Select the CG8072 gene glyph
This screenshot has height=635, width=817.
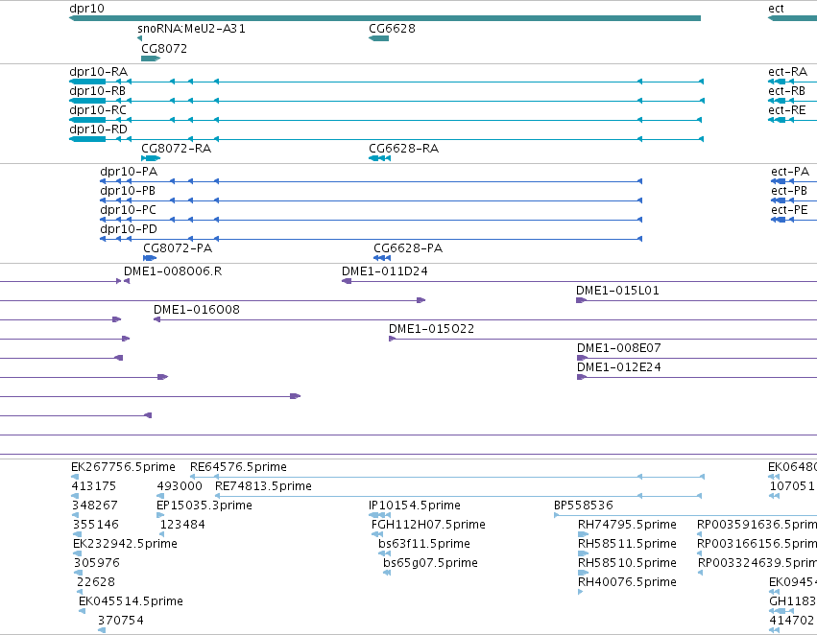(x=151, y=59)
